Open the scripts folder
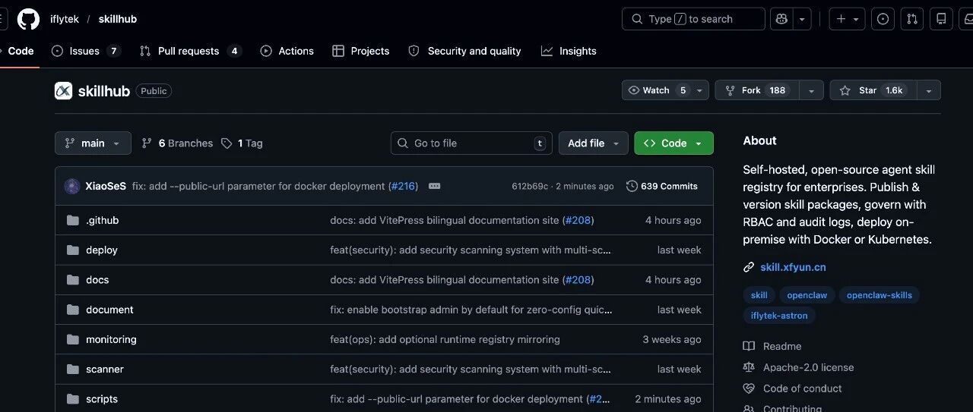 (x=102, y=398)
